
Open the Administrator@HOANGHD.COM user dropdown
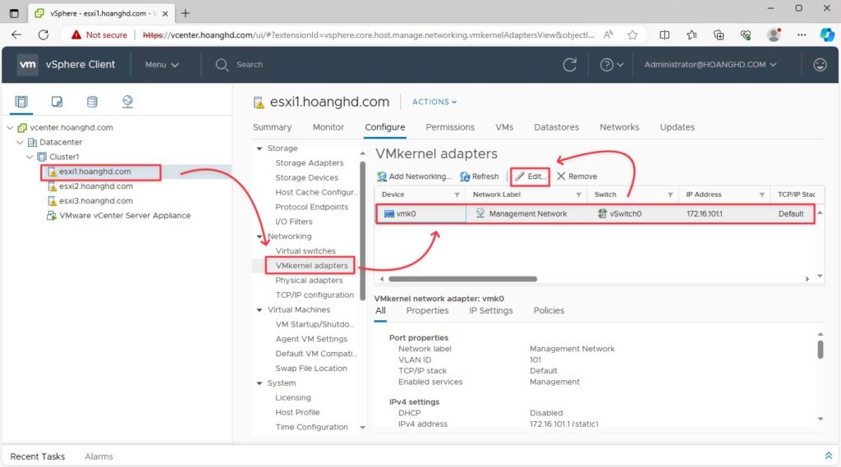pos(710,64)
